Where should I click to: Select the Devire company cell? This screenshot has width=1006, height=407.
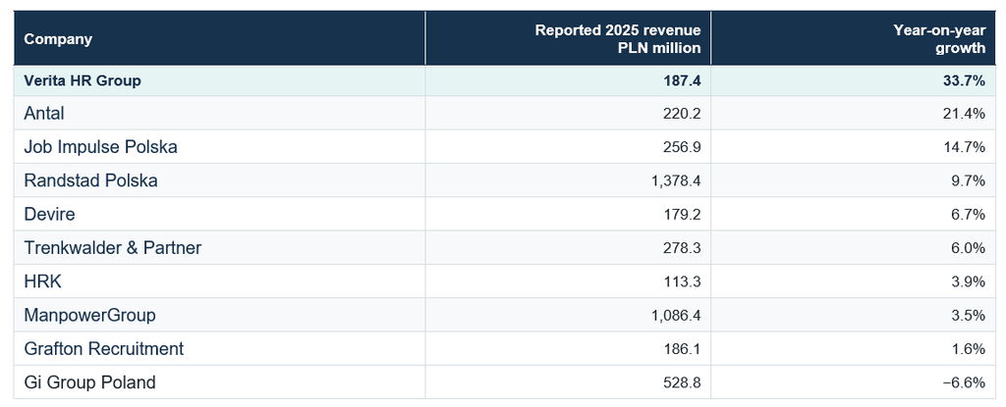click(x=219, y=214)
